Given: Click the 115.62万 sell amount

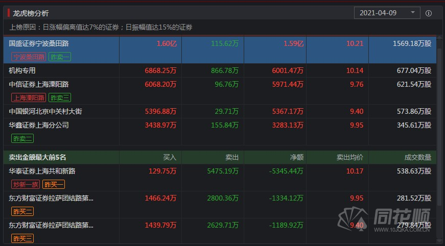Looking at the screenshot, I should 225,43.
